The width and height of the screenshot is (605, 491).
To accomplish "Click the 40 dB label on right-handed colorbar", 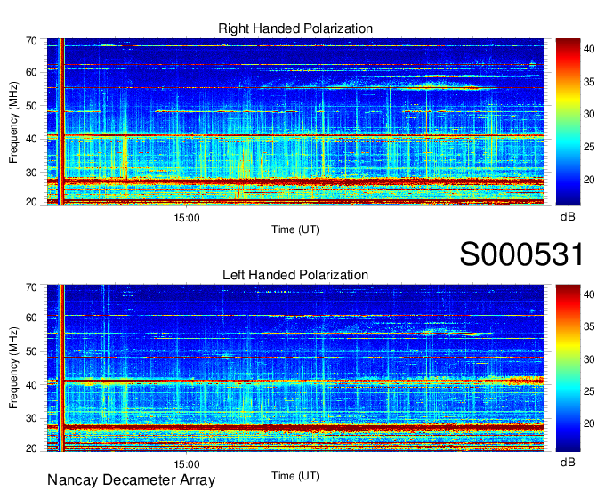I will pos(589,49).
